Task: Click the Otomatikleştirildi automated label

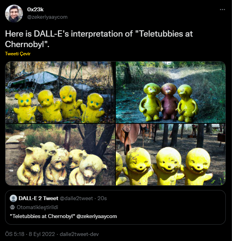Action: tap(37, 208)
